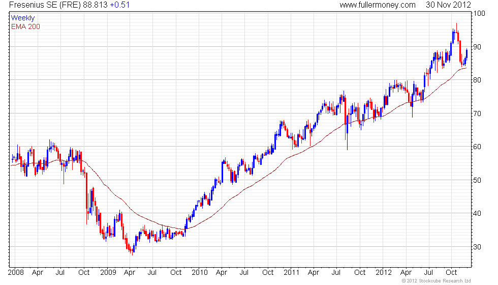Click the date '30 Nov 2012'

448,5
